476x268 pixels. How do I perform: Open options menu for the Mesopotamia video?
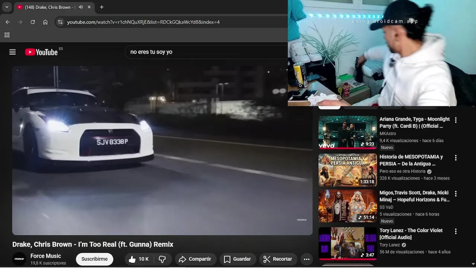(456, 158)
